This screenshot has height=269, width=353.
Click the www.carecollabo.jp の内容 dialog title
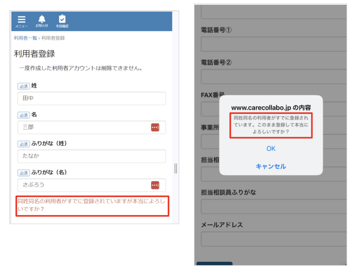tap(271, 108)
